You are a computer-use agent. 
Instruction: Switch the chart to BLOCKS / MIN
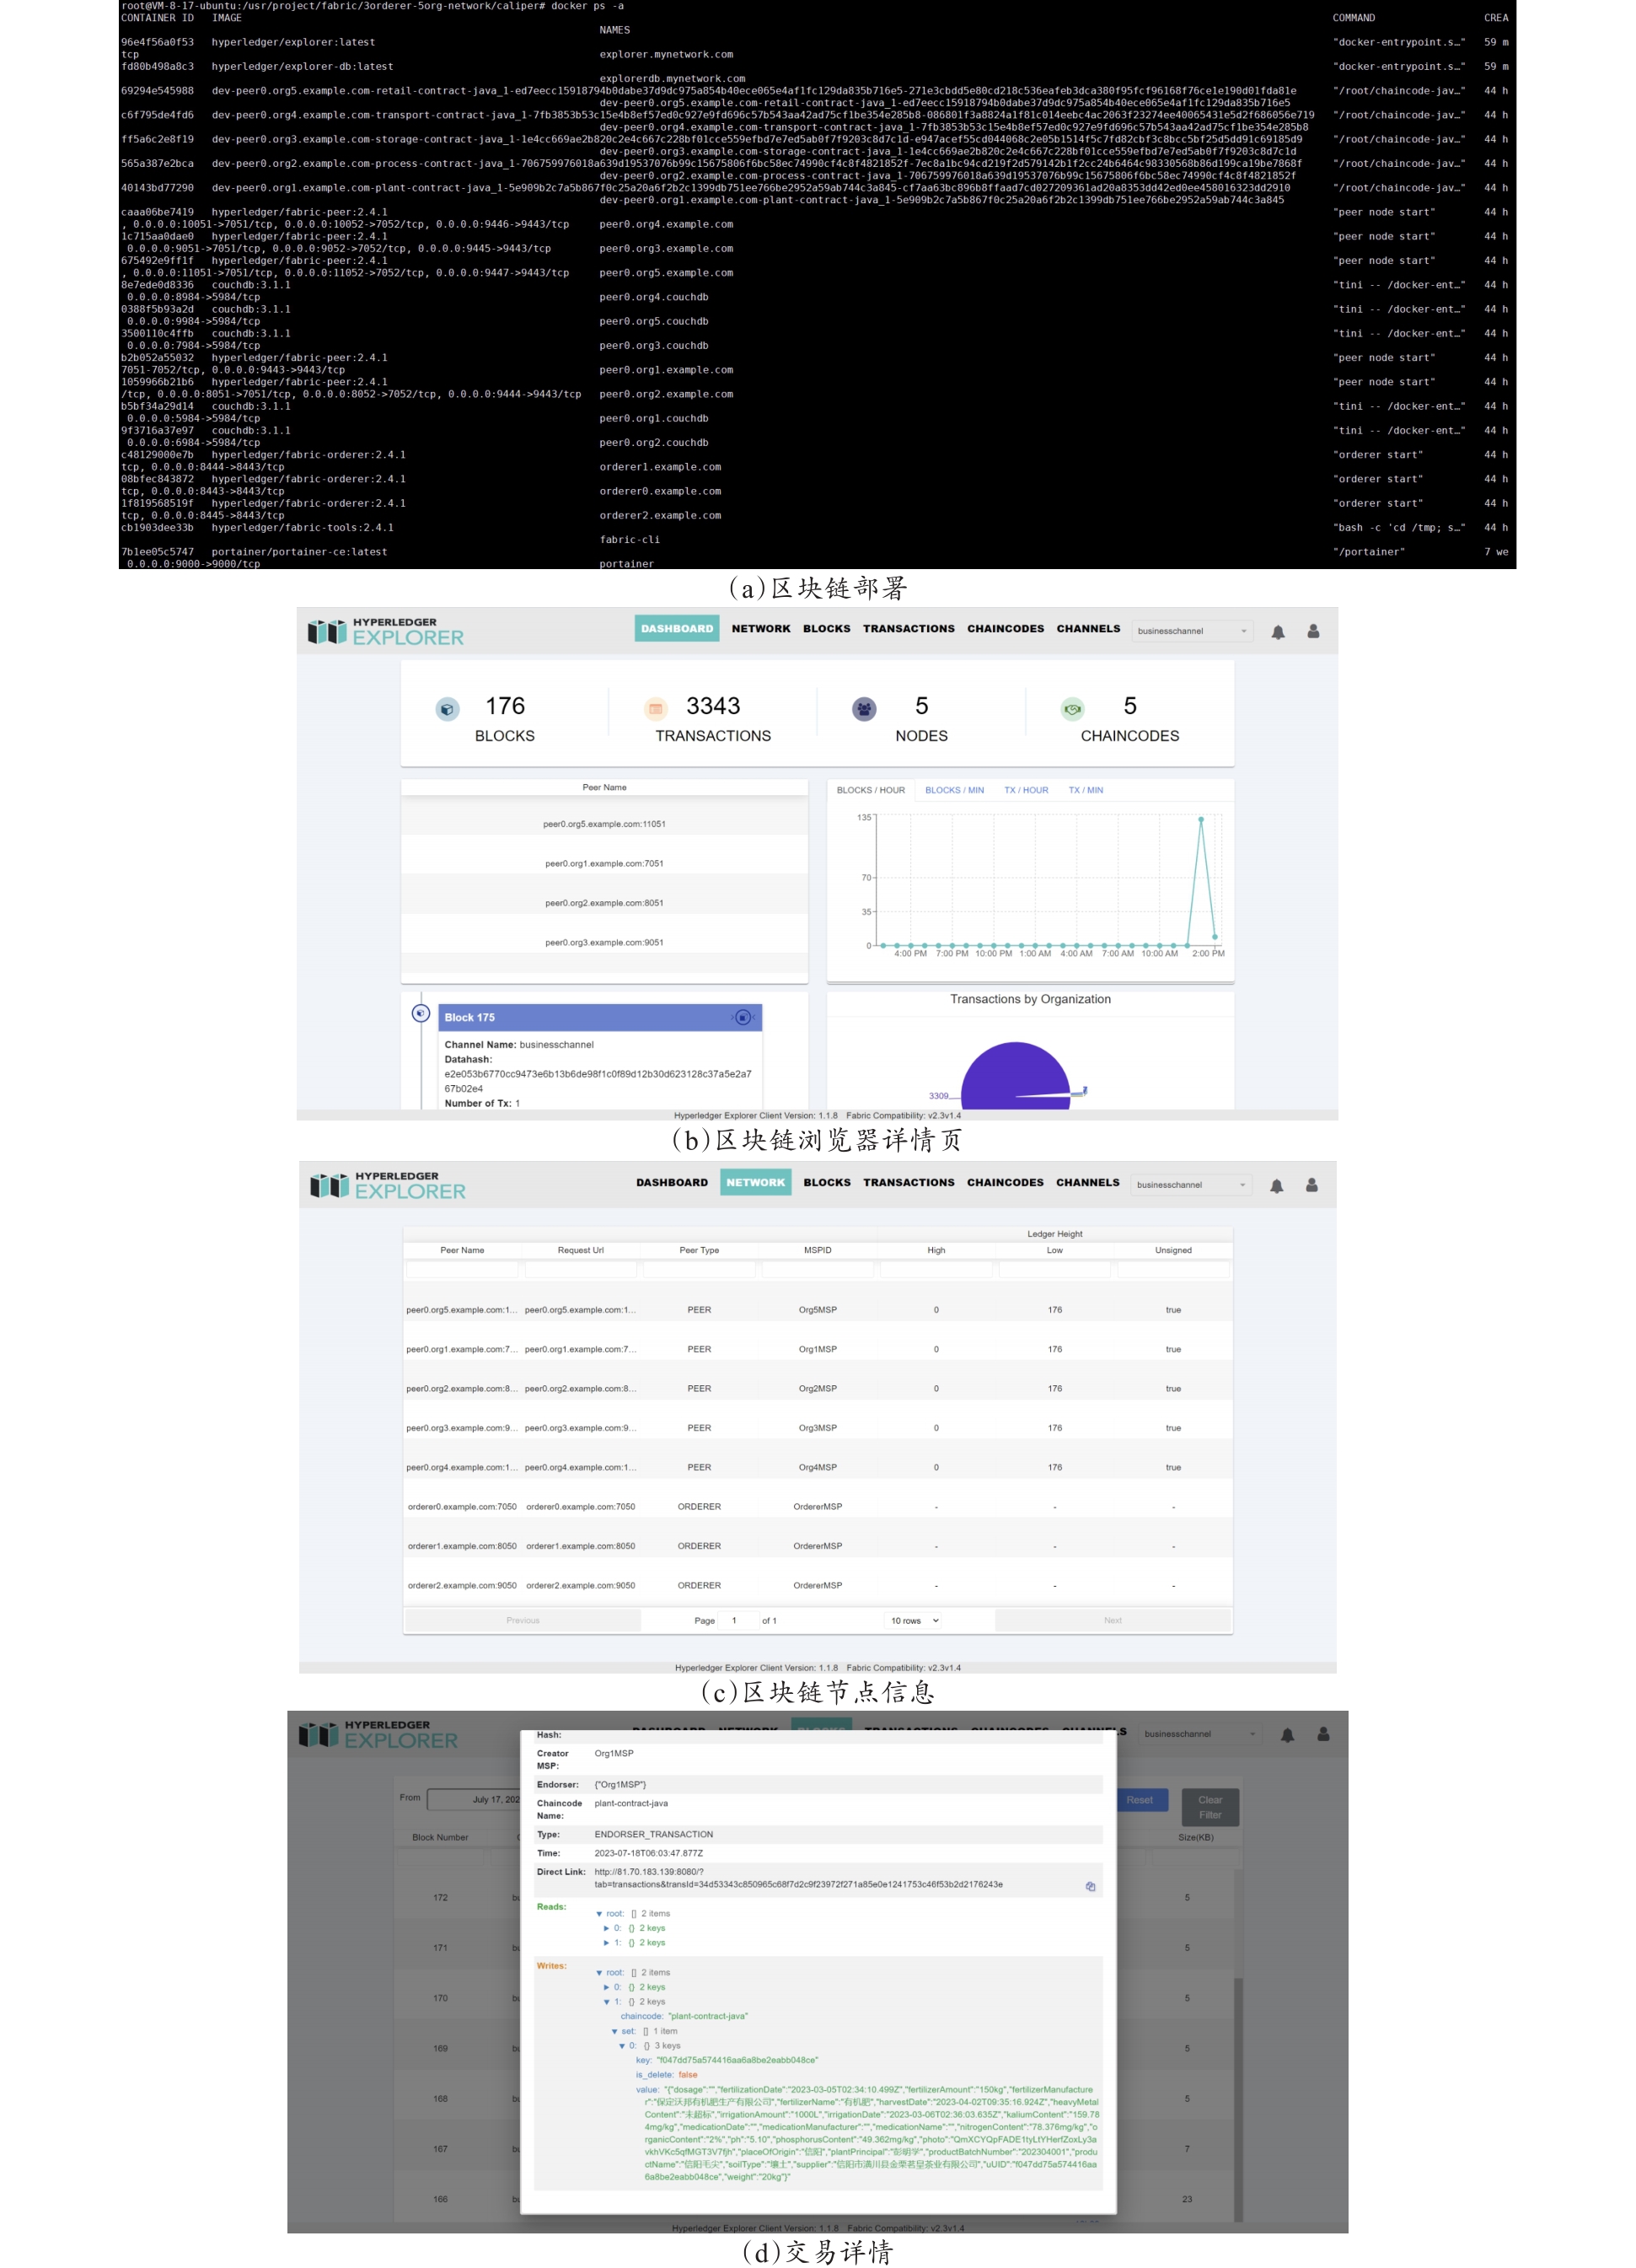coord(954,790)
